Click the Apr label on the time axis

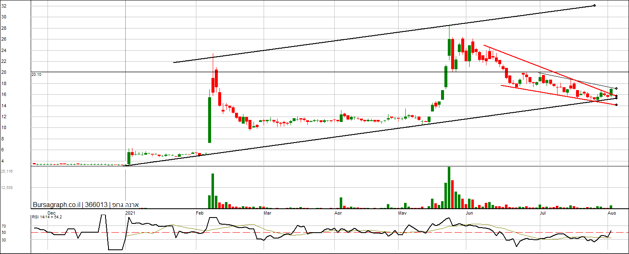point(338,213)
